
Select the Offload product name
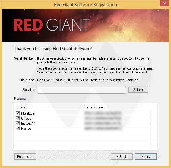26,119
